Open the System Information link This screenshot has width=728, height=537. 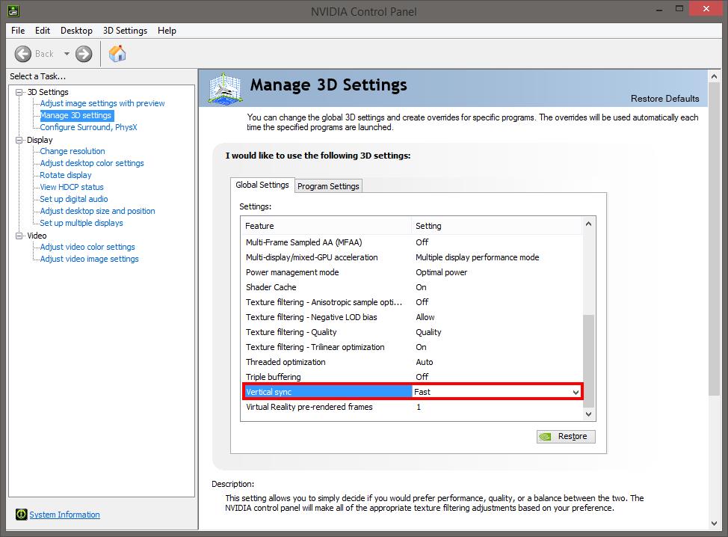[64, 515]
